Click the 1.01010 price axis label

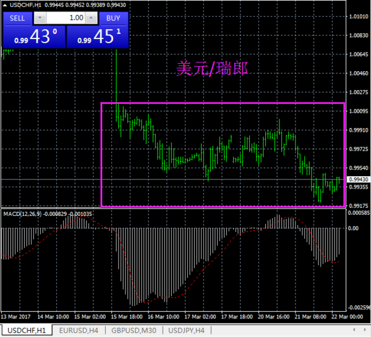click(359, 17)
